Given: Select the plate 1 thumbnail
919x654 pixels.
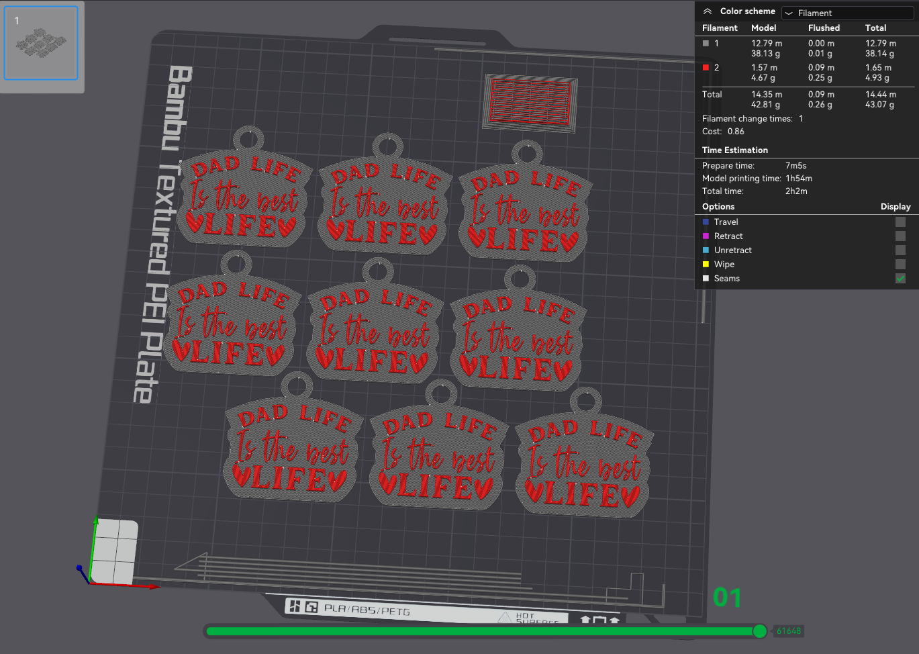Looking at the screenshot, I should coord(42,44).
